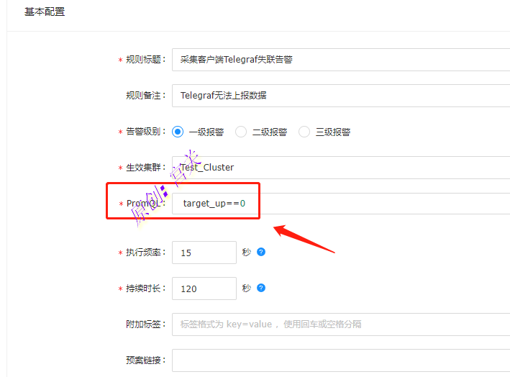Select the 一级报警 radio button
This screenshot has width=510, height=377.
coord(178,132)
